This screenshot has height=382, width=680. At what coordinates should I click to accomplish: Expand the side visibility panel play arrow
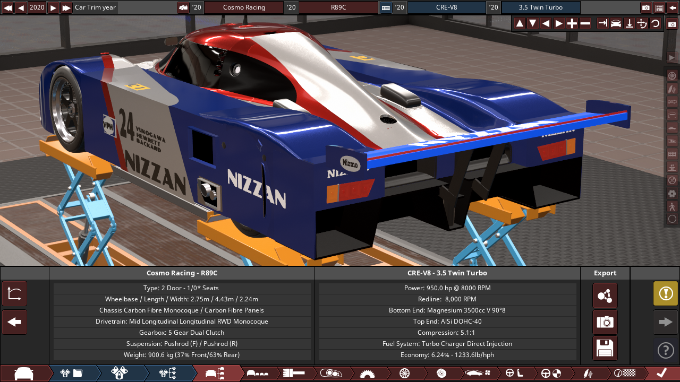672,57
